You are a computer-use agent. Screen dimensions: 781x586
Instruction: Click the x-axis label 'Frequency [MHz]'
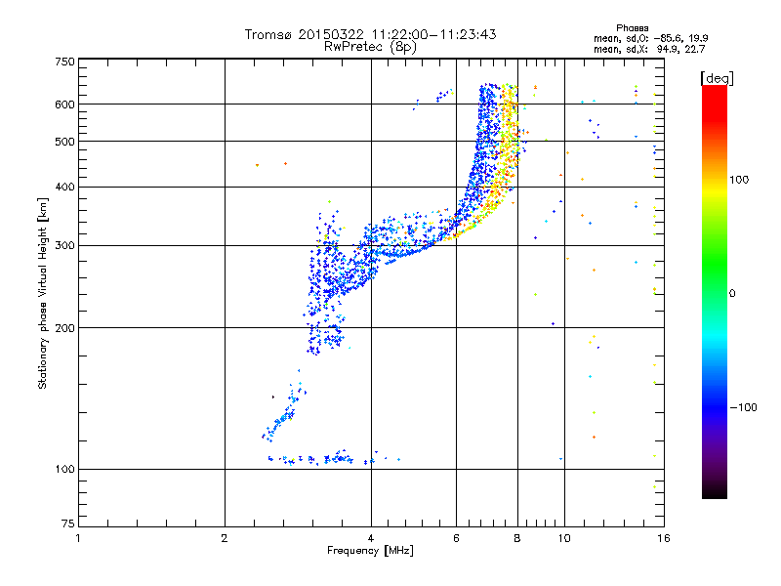pyautogui.click(x=370, y=551)
